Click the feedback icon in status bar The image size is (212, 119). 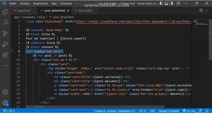200,111
